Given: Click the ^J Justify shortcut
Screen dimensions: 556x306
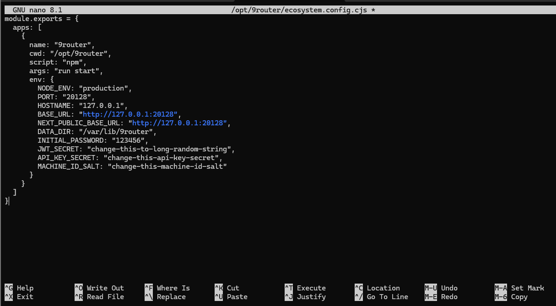Looking at the screenshot, I should (305, 297).
